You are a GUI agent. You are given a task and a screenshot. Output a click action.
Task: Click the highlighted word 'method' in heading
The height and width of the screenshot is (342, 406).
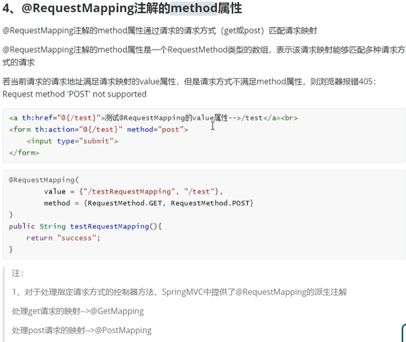[193, 8]
